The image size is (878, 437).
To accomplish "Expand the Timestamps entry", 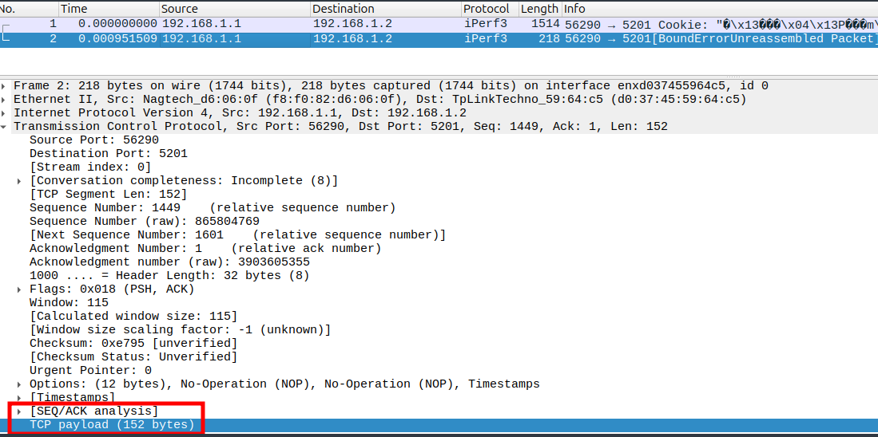I will pyautogui.click(x=20, y=398).
